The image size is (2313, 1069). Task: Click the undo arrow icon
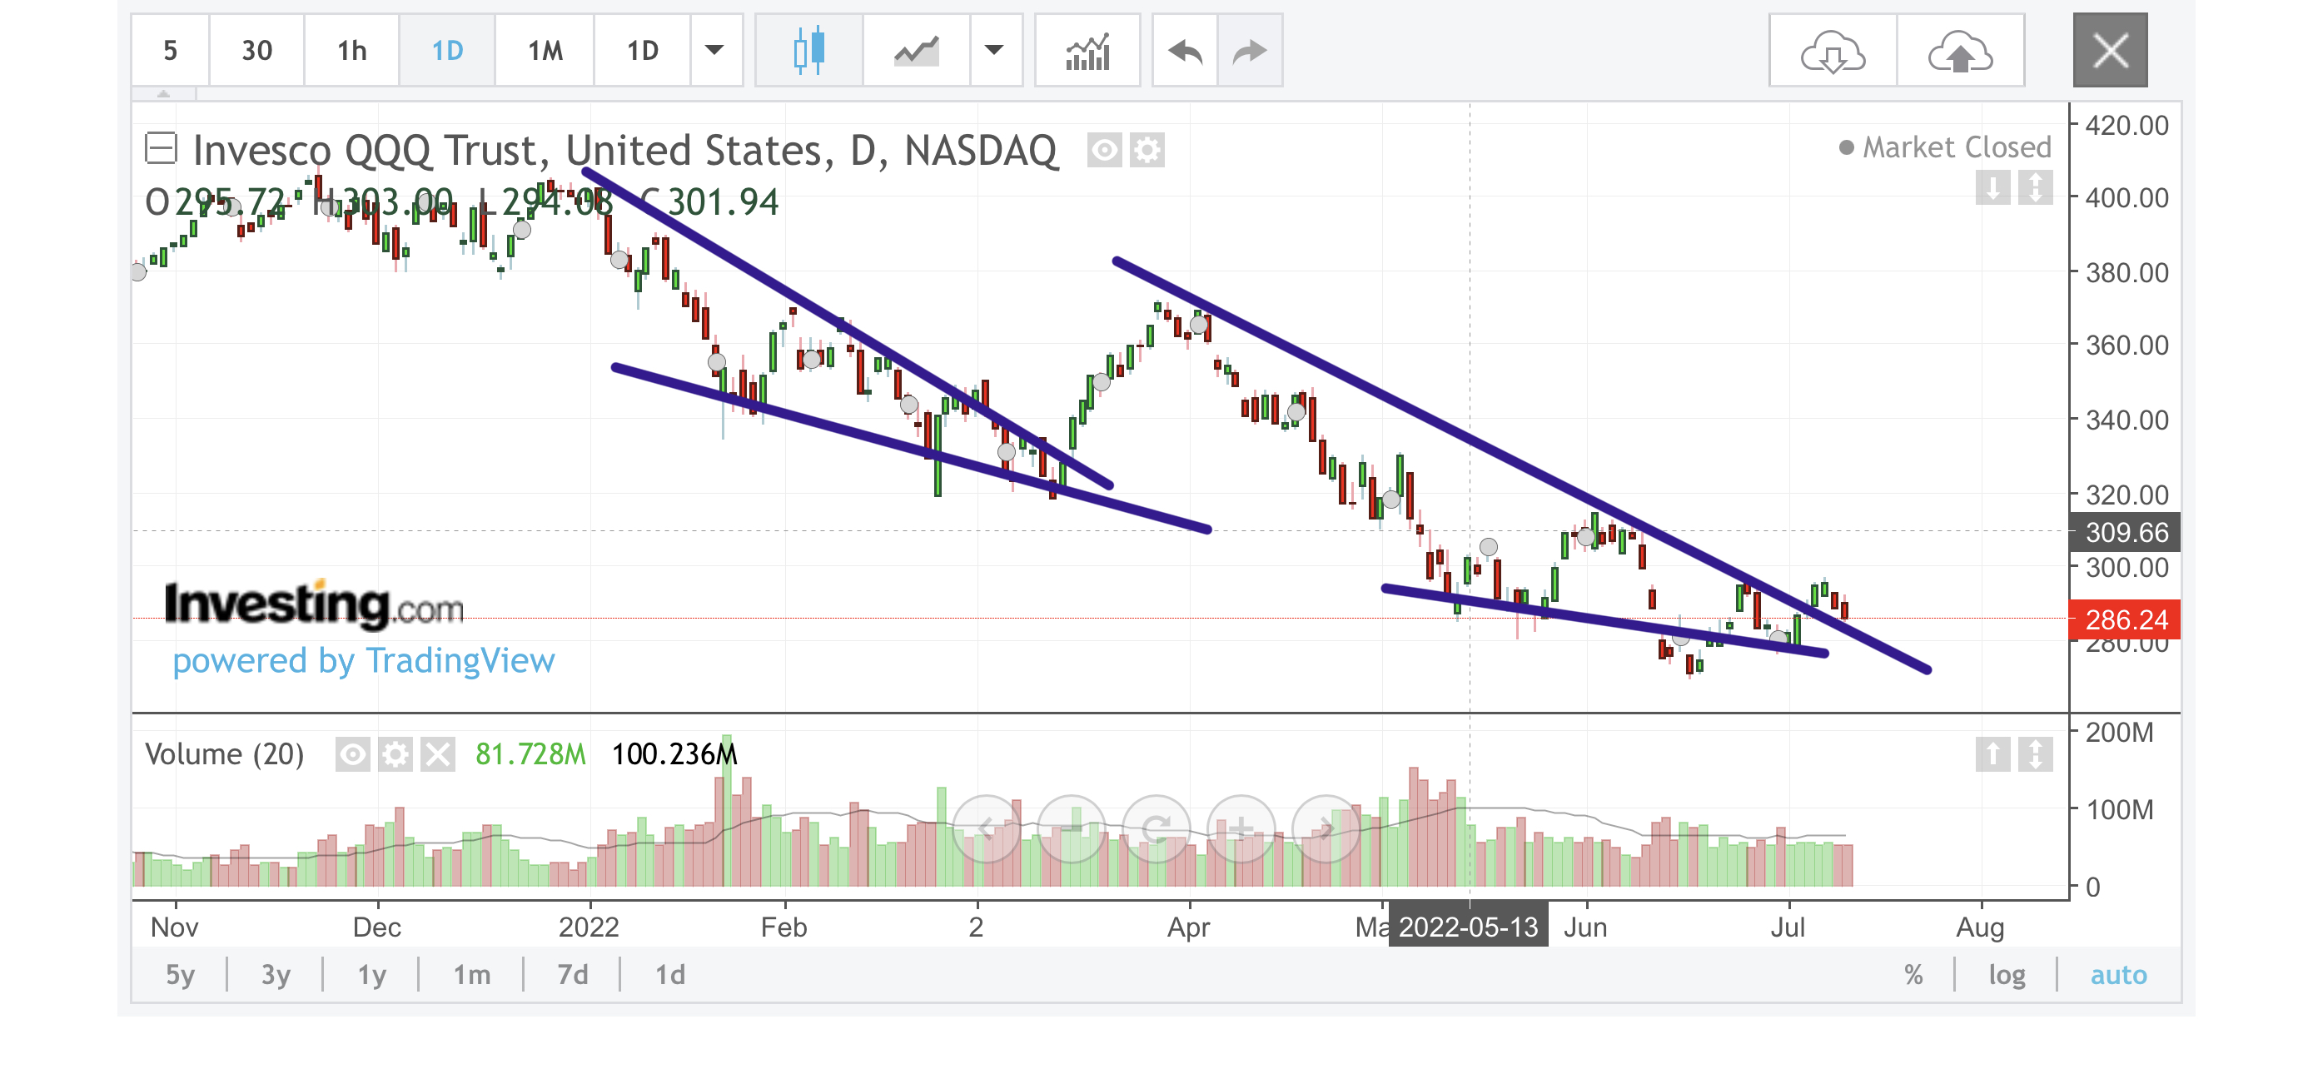click(1184, 50)
